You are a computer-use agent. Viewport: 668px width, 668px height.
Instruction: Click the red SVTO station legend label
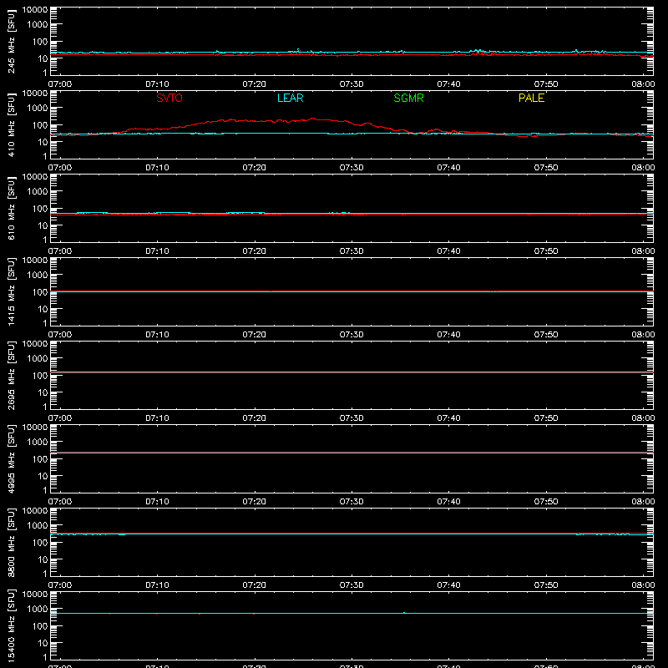point(170,98)
